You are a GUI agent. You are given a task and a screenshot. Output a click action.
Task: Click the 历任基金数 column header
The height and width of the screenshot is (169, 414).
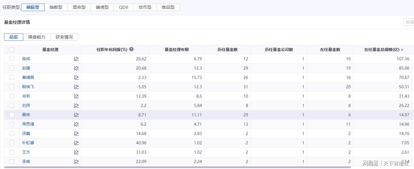(x=227, y=50)
